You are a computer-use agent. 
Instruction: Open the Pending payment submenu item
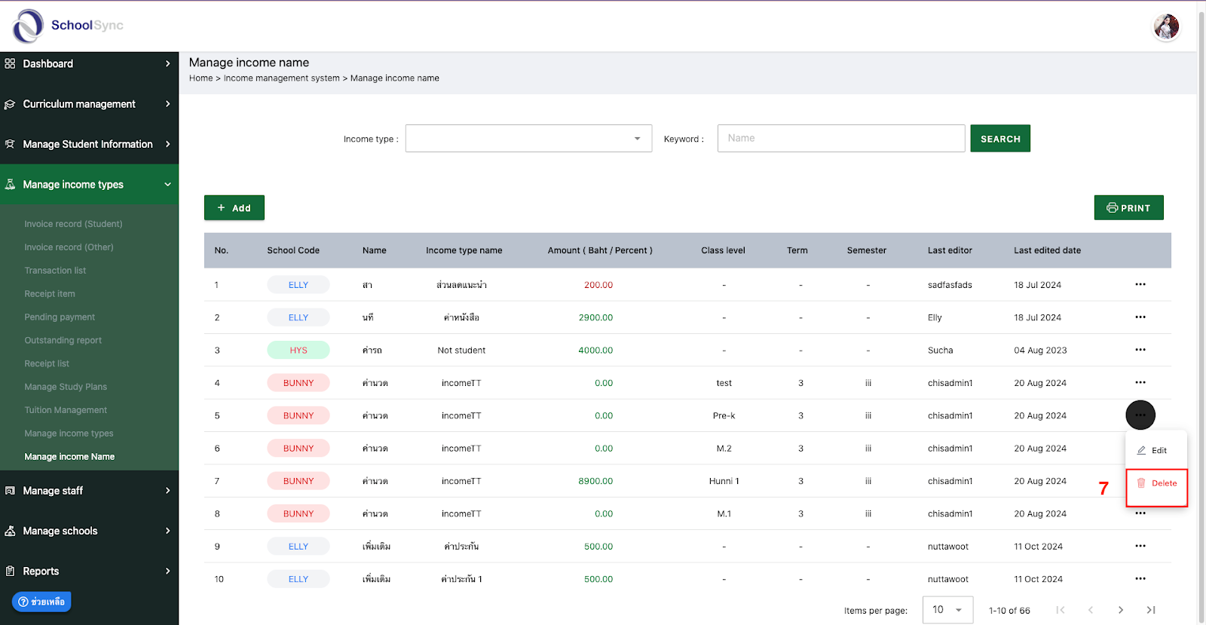click(x=60, y=317)
